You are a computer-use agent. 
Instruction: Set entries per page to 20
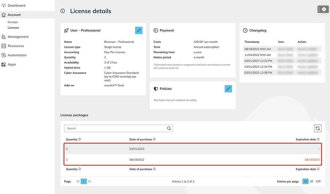pos(311,181)
